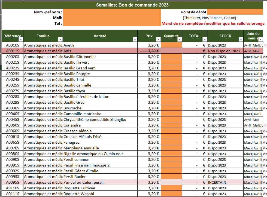Select the struck-through price for Anis
The height and width of the screenshot is (197, 267).
coord(149,51)
